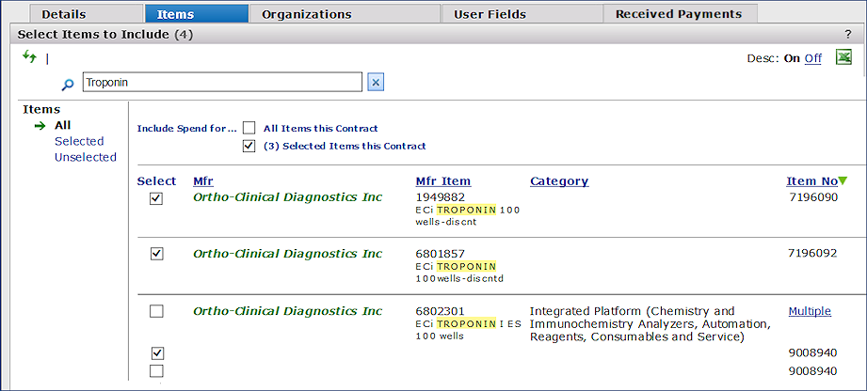Screen dimensions: 867x391
Task: Open the User Fields tab
Action: point(490,14)
